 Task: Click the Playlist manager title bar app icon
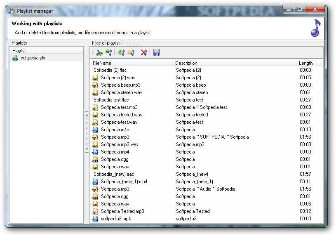click(x=12, y=11)
